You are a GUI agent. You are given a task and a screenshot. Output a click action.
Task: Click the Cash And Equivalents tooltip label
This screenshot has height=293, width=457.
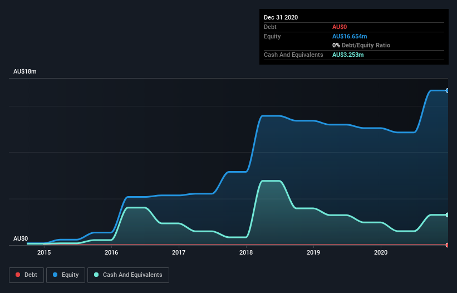click(x=293, y=55)
